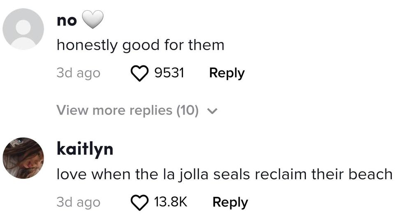Open "View more replies (10)"
403x220 pixels.
click(x=127, y=110)
